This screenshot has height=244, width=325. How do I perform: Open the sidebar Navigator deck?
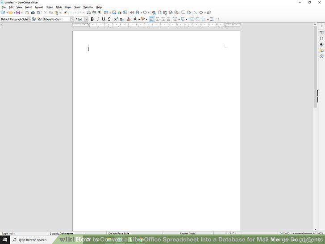(x=321, y=56)
